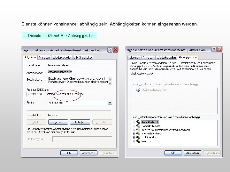The image size is (230, 172).
Task: Select the Allgemein tab in right dialog
Action: click(134, 57)
